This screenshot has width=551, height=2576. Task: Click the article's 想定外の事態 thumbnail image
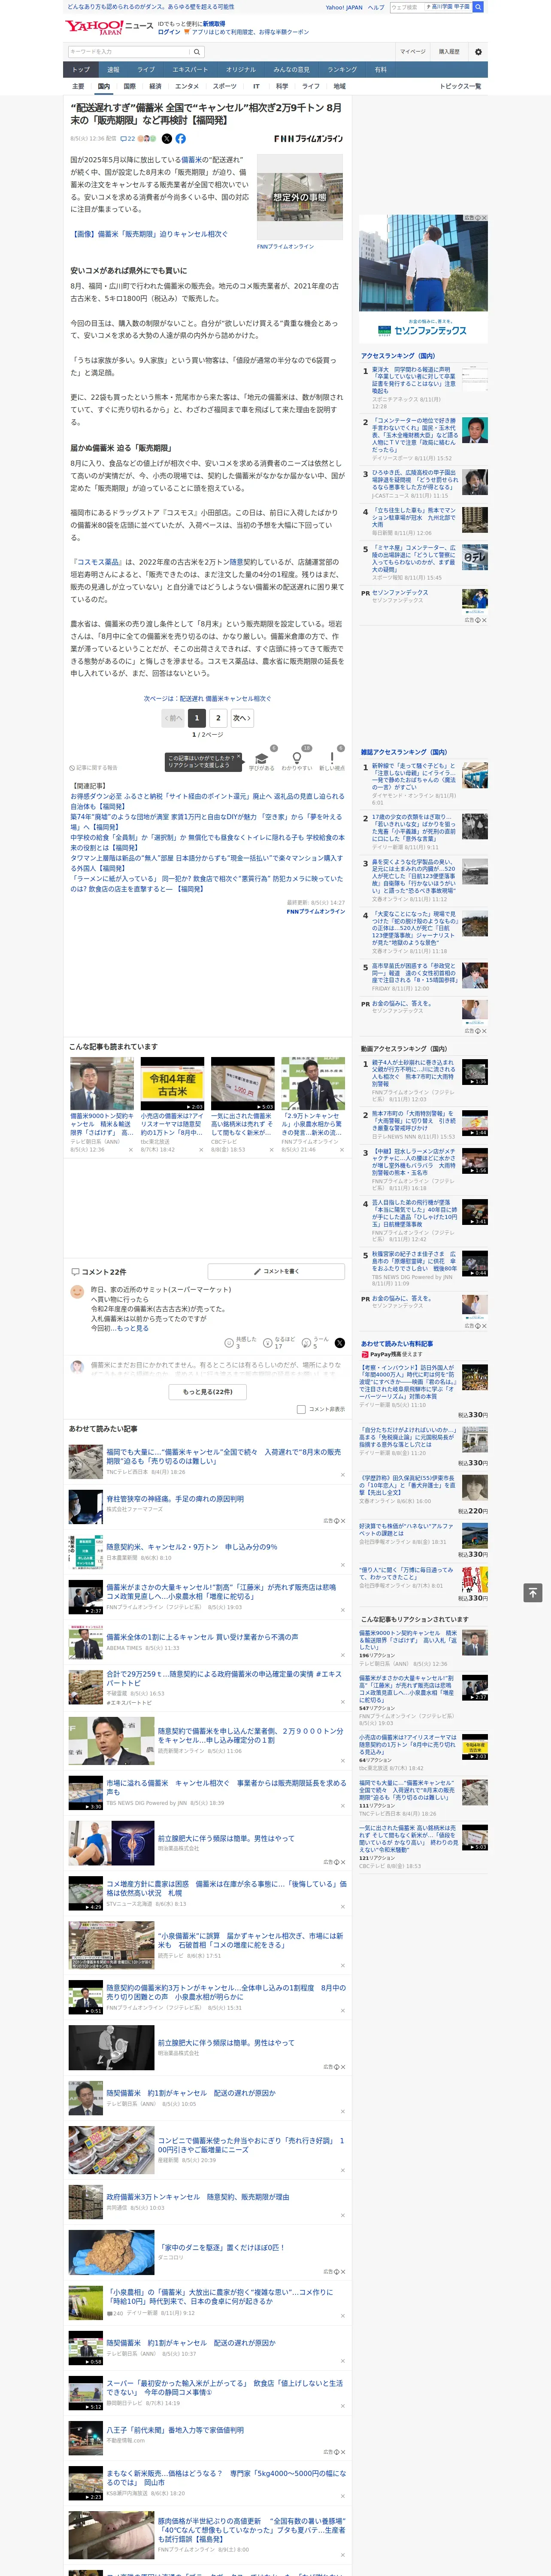tap(300, 197)
